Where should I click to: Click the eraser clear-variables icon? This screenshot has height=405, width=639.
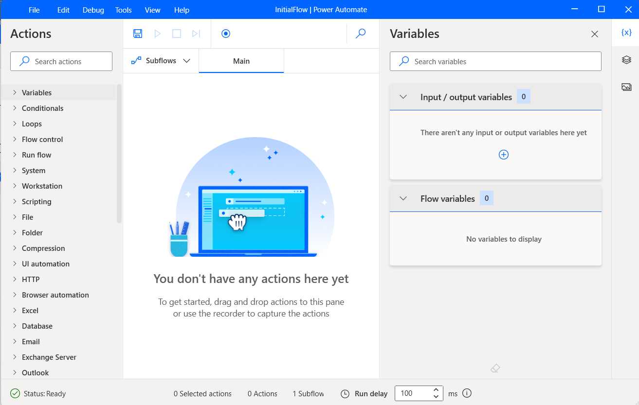tap(495, 369)
